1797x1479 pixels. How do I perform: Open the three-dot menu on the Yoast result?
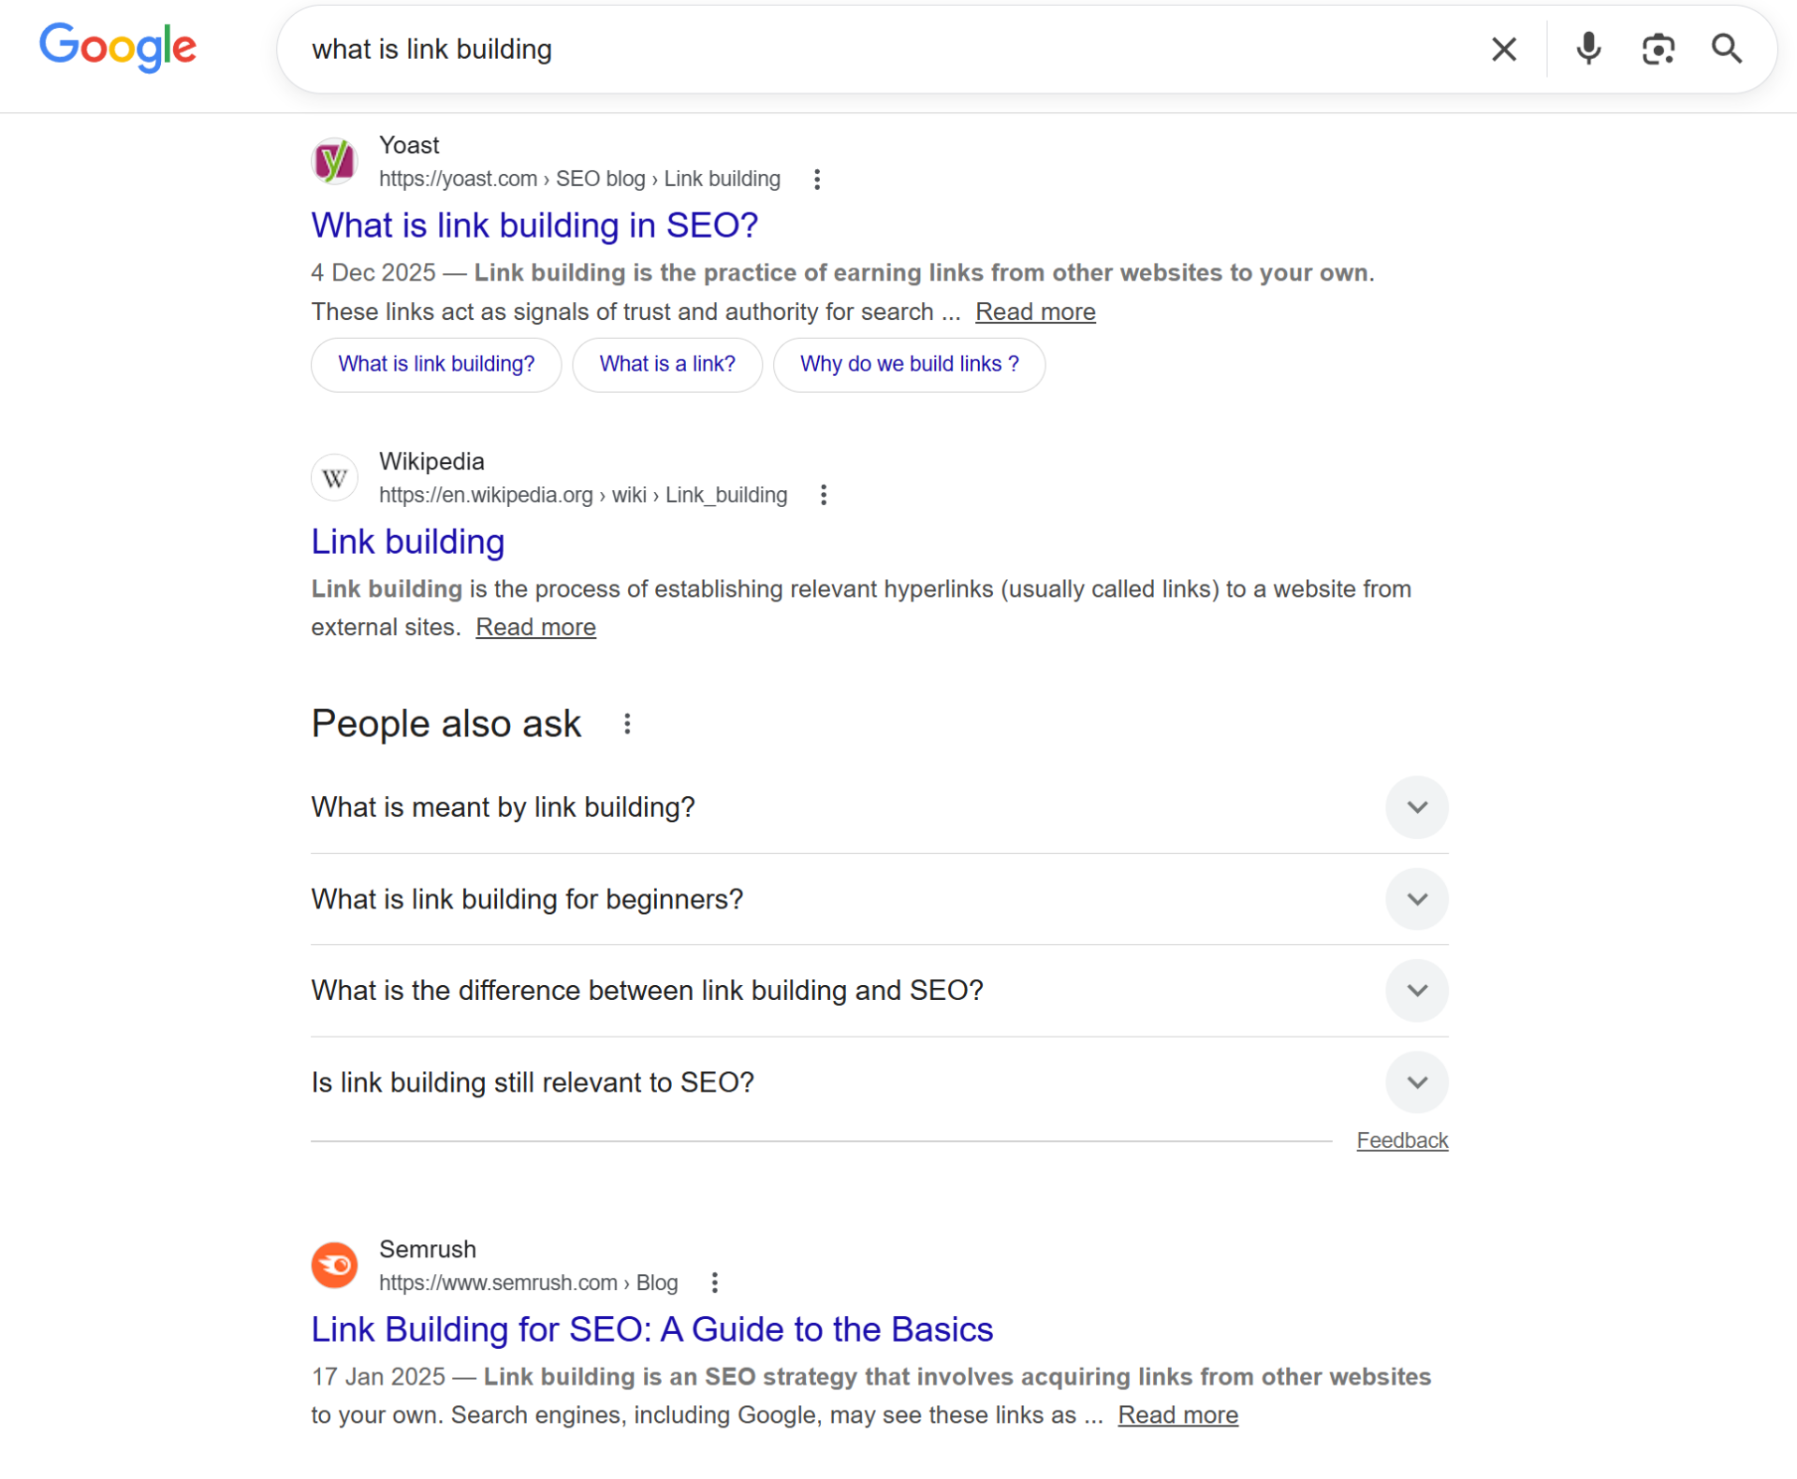coord(816,179)
